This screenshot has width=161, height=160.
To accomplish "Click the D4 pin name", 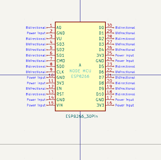I will tap(101, 50).
